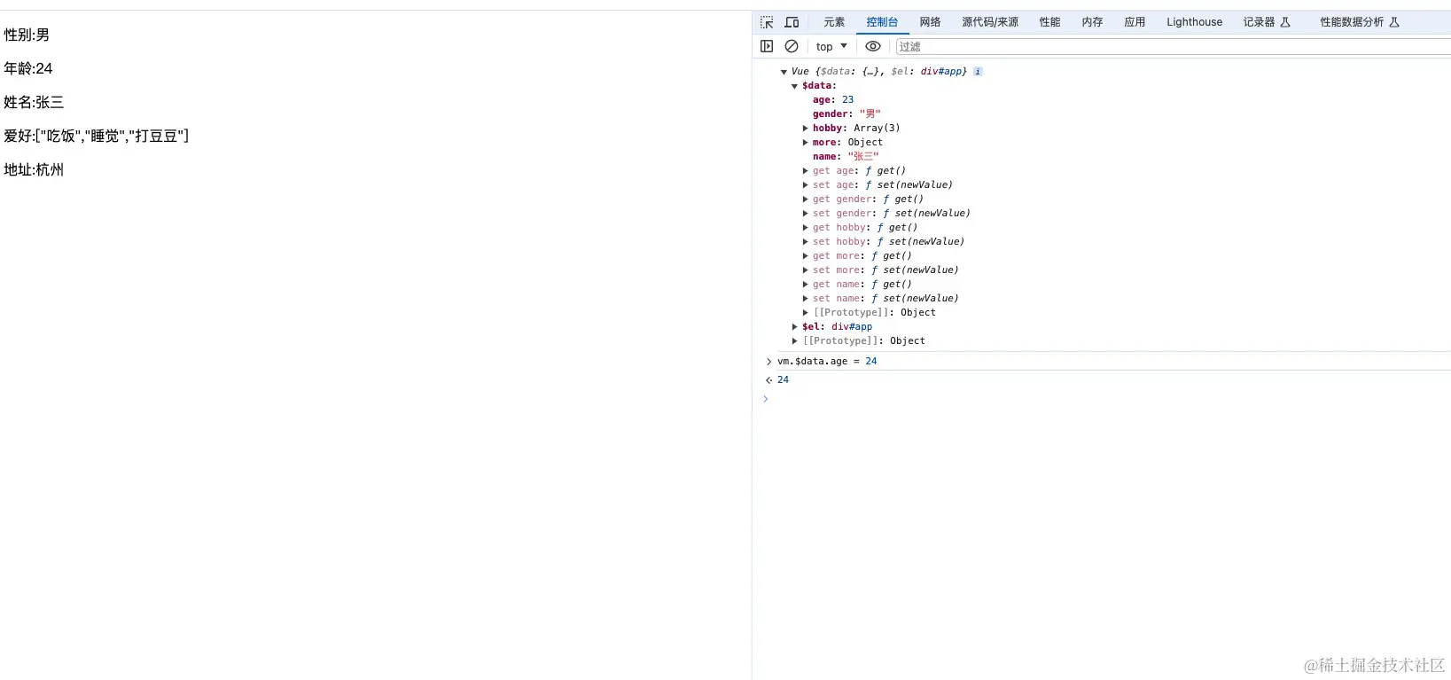Click the empty console prompt line
Screen dimensions: 1451x680
[1106, 399]
